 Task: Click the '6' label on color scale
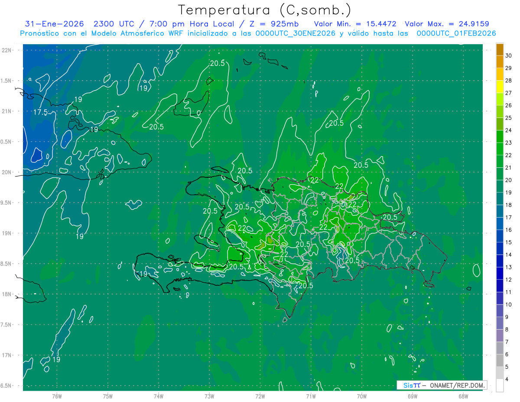507,354
